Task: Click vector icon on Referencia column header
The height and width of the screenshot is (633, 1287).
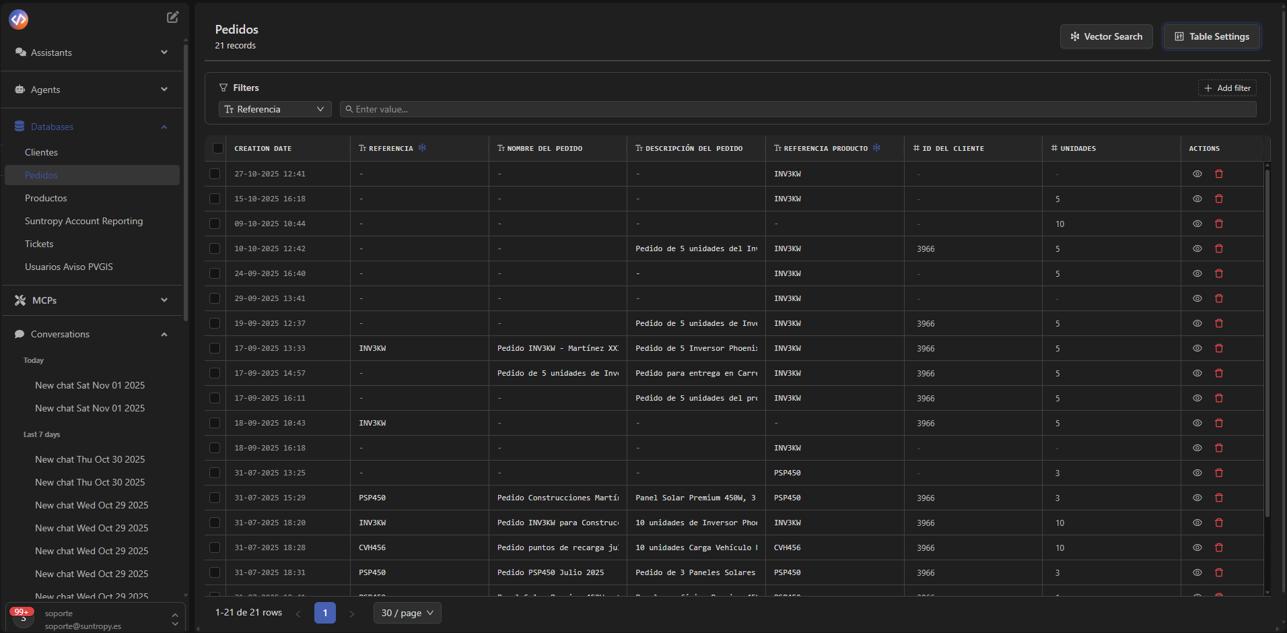Action: (422, 147)
